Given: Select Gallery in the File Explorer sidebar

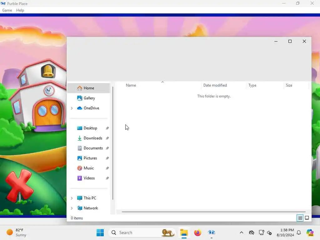Looking at the screenshot, I should (x=88, y=98).
